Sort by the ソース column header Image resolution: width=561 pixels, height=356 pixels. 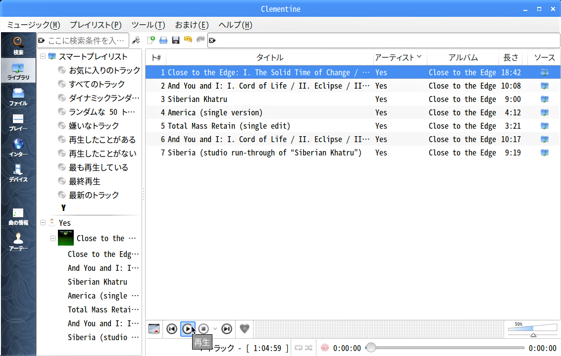coord(544,57)
